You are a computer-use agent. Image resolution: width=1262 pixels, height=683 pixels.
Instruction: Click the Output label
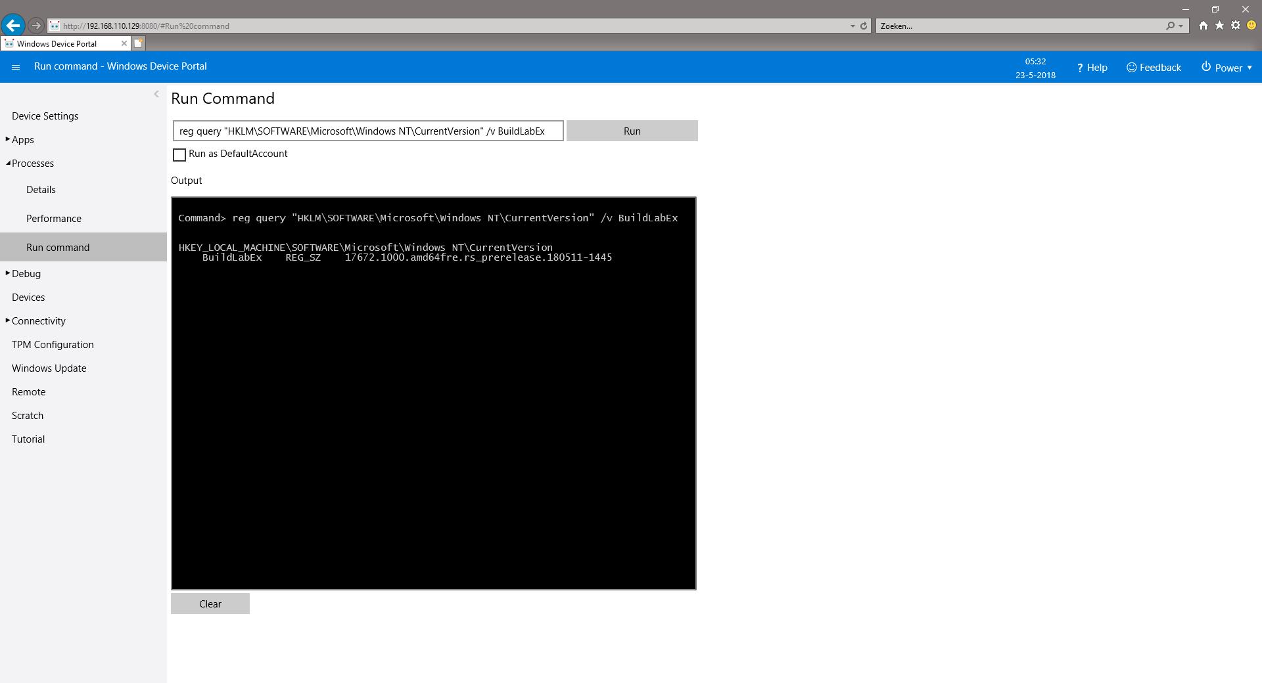[x=187, y=181]
